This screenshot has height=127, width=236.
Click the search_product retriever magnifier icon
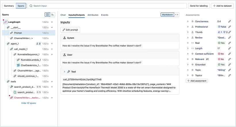15,92
